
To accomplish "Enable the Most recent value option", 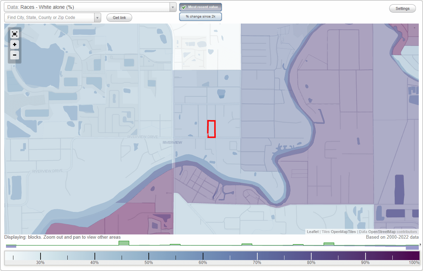I will [201, 7].
